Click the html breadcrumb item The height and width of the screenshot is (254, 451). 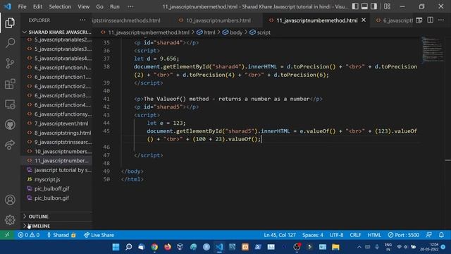tap(206, 32)
